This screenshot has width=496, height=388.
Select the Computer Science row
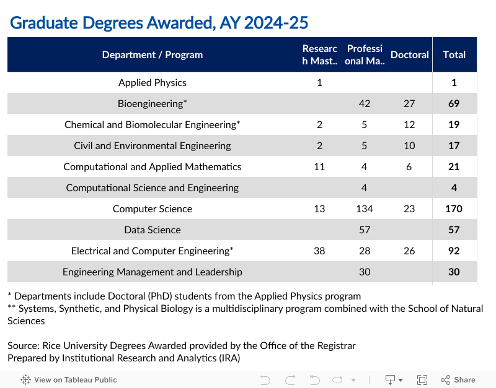153,209
